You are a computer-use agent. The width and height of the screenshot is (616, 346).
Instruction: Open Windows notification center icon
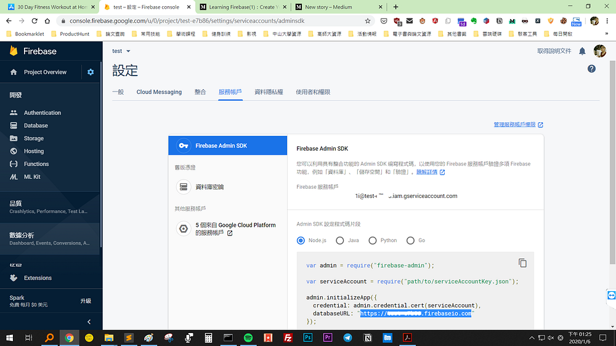603,338
